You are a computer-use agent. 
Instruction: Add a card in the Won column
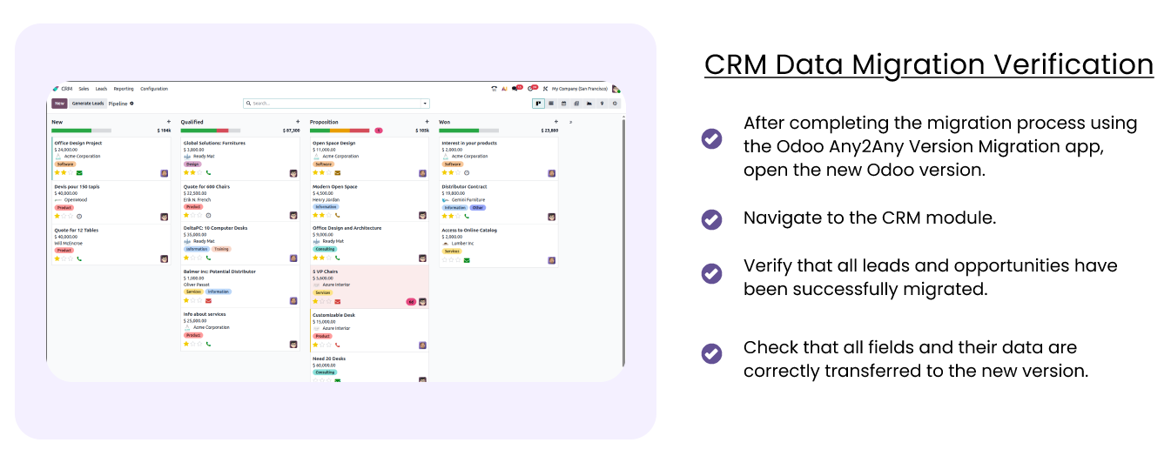[x=556, y=122]
